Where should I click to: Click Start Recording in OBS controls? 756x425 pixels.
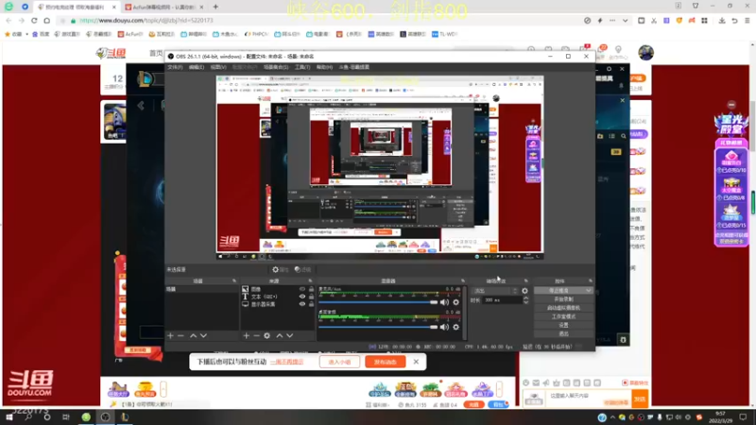(x=563, y=299)
